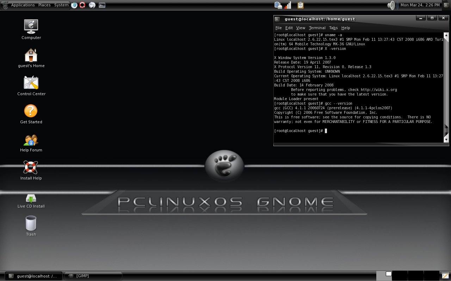
Task: Switch to guest@localhost taskbar button
Action: [x=34, y=276]
